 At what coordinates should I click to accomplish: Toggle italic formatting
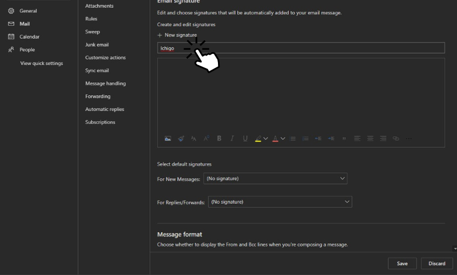pos(232,139)
